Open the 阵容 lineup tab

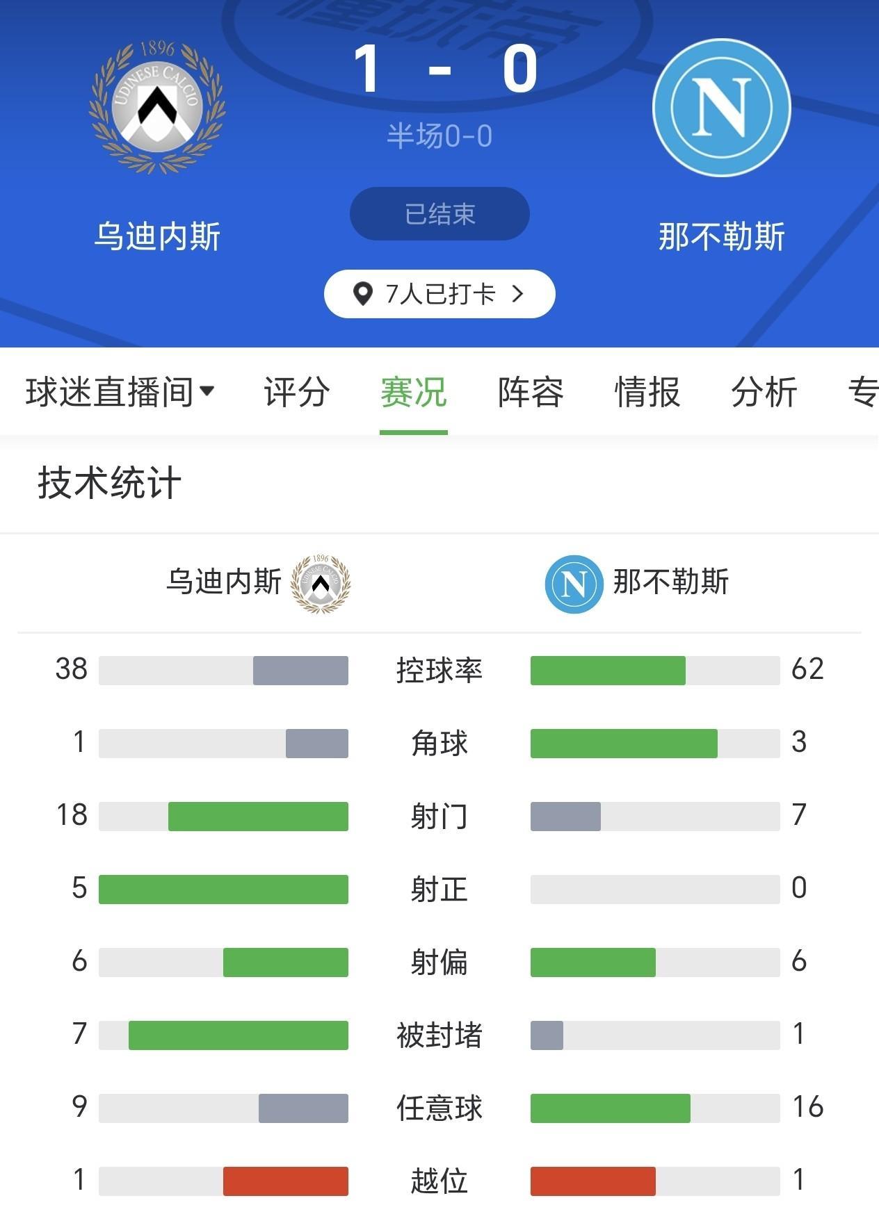coord(531,392)
